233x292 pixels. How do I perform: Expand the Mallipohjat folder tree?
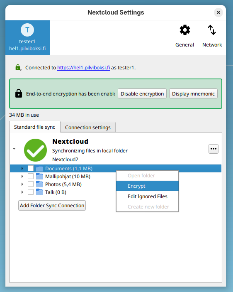coord(22,176)
